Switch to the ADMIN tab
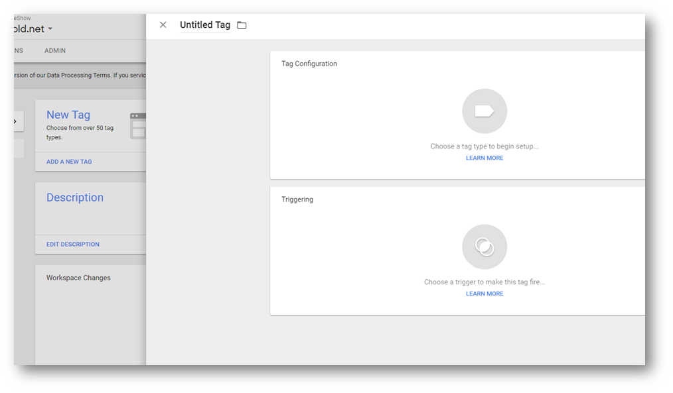This screenshot has height=393, width=673. 55,50
